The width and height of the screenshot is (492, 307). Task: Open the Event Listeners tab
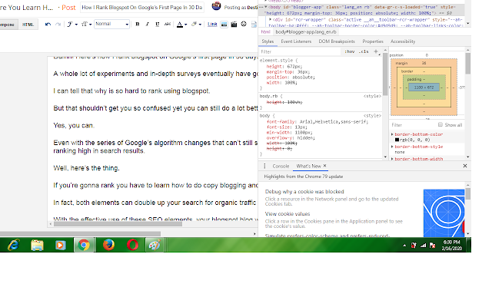point(296,41)
